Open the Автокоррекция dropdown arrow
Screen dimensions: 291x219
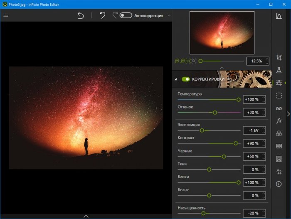tap(169, 15)
